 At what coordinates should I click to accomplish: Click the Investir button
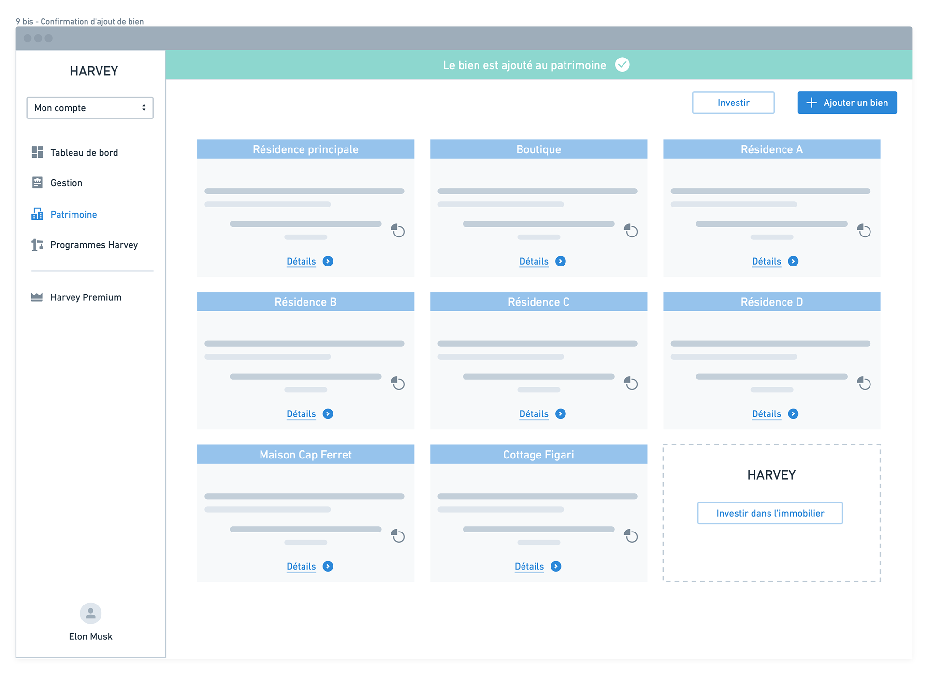pyautogui.click(x=733, y=103)
